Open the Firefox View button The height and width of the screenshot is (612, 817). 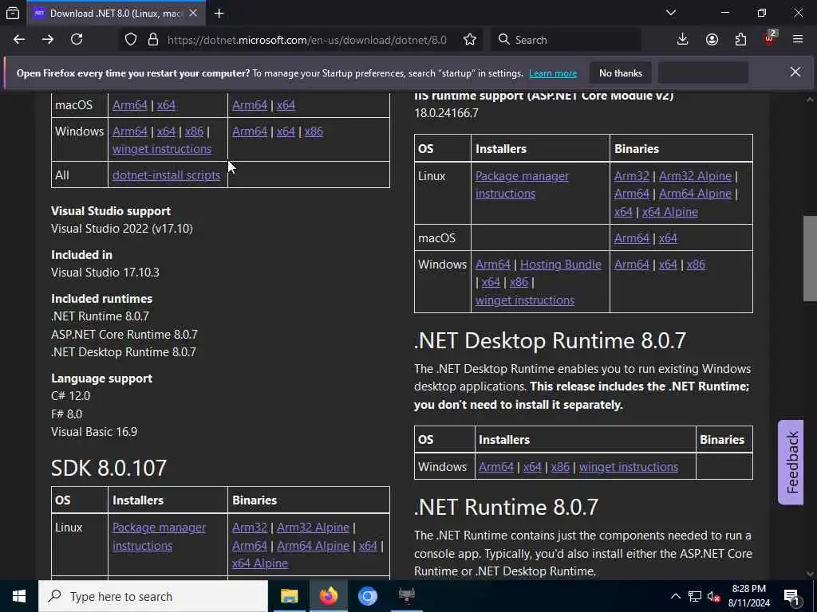tap(13, 13)
